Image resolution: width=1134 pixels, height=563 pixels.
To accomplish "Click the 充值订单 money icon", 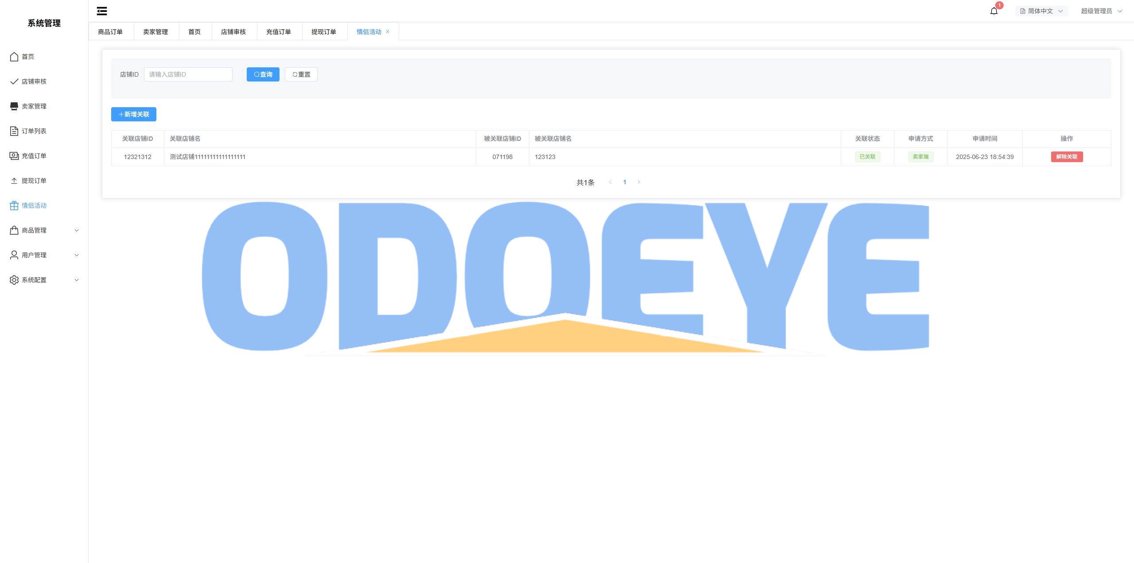I will (x=14, y=156).
